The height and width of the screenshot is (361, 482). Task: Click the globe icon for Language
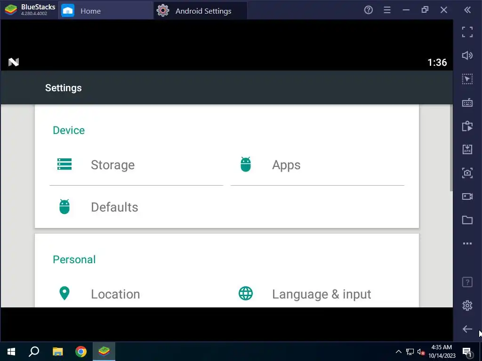(246, 293)
